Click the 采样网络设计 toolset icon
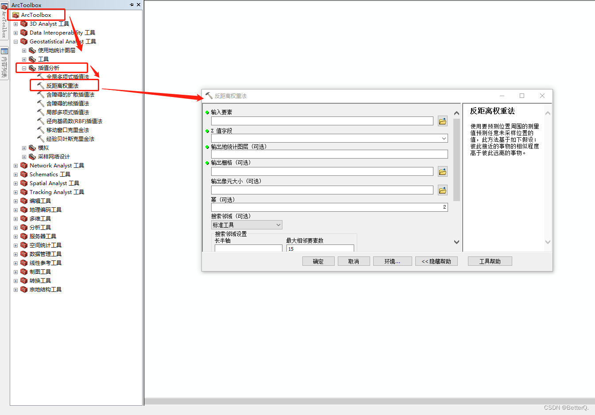 click(x=32, y=157)
